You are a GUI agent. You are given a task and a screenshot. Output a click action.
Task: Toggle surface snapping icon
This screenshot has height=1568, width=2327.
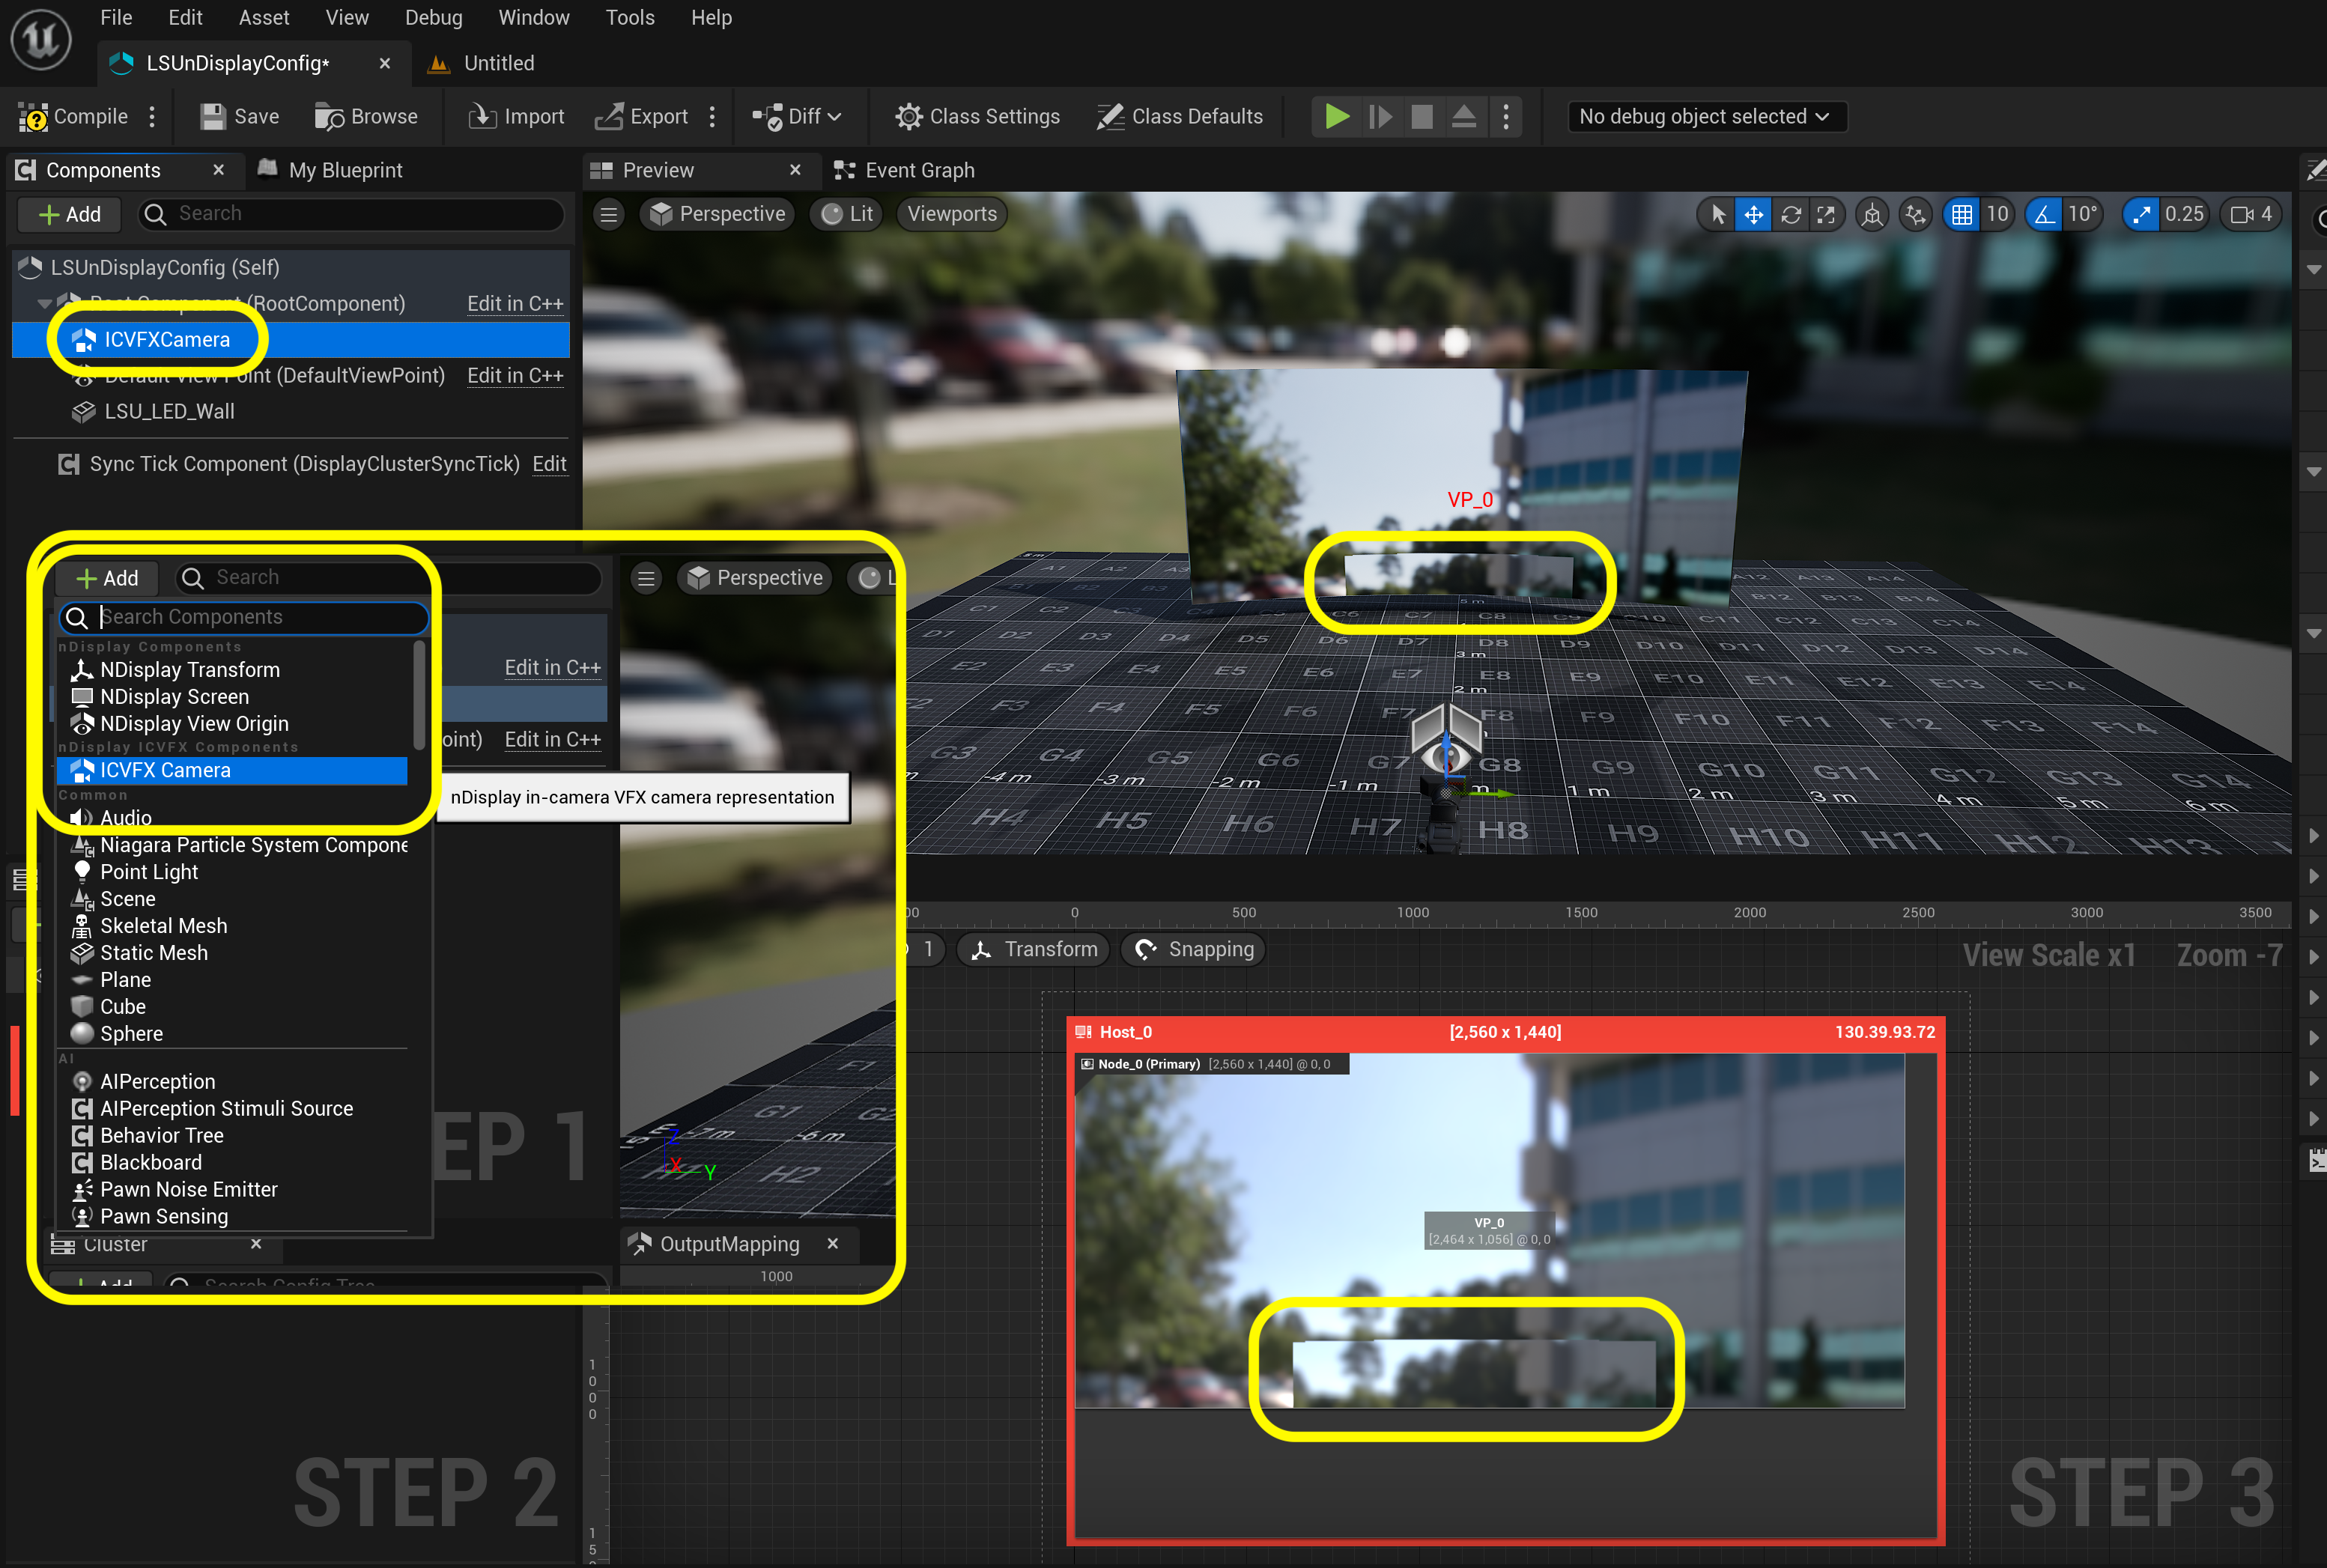pyautogui.click(x=1915, y=214)
